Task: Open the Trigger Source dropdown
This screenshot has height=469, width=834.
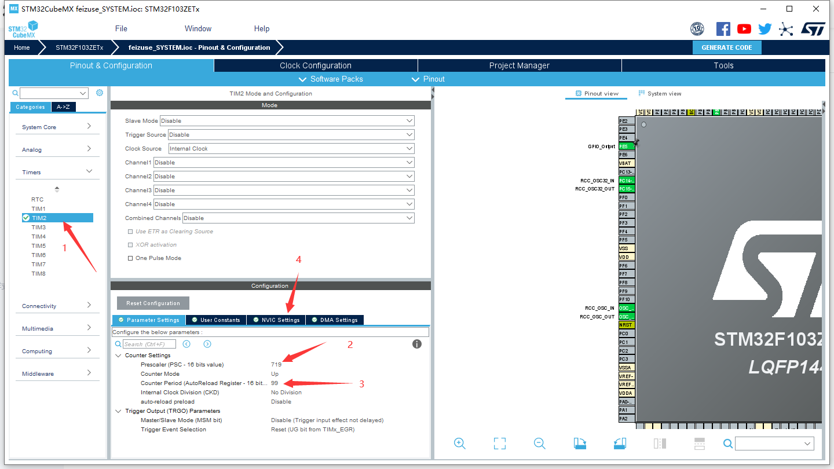Action: coord(291,135)
